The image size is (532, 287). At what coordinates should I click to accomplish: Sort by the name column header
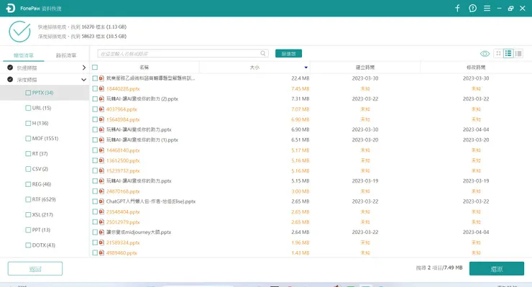145,68
